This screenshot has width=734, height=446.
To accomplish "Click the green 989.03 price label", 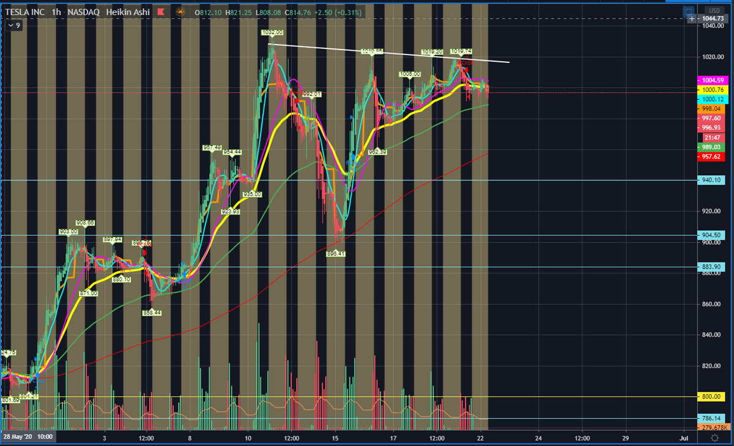I will [710, 147].
